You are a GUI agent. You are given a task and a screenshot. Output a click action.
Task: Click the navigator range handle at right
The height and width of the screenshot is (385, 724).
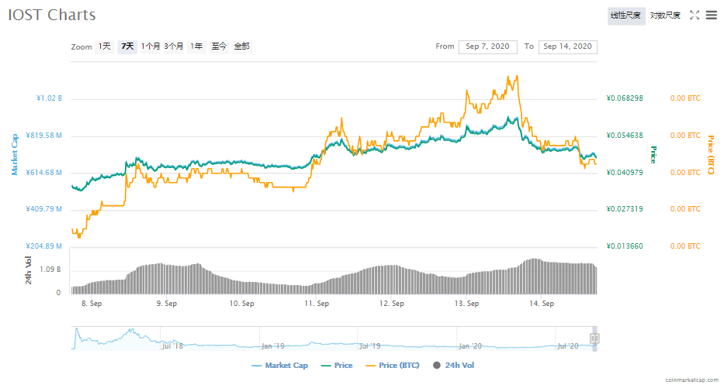coord(594,339)
